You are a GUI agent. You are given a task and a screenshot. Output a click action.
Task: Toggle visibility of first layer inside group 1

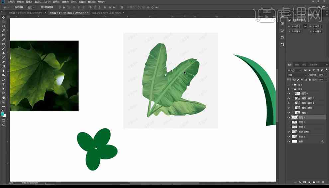tap(289, 94)
